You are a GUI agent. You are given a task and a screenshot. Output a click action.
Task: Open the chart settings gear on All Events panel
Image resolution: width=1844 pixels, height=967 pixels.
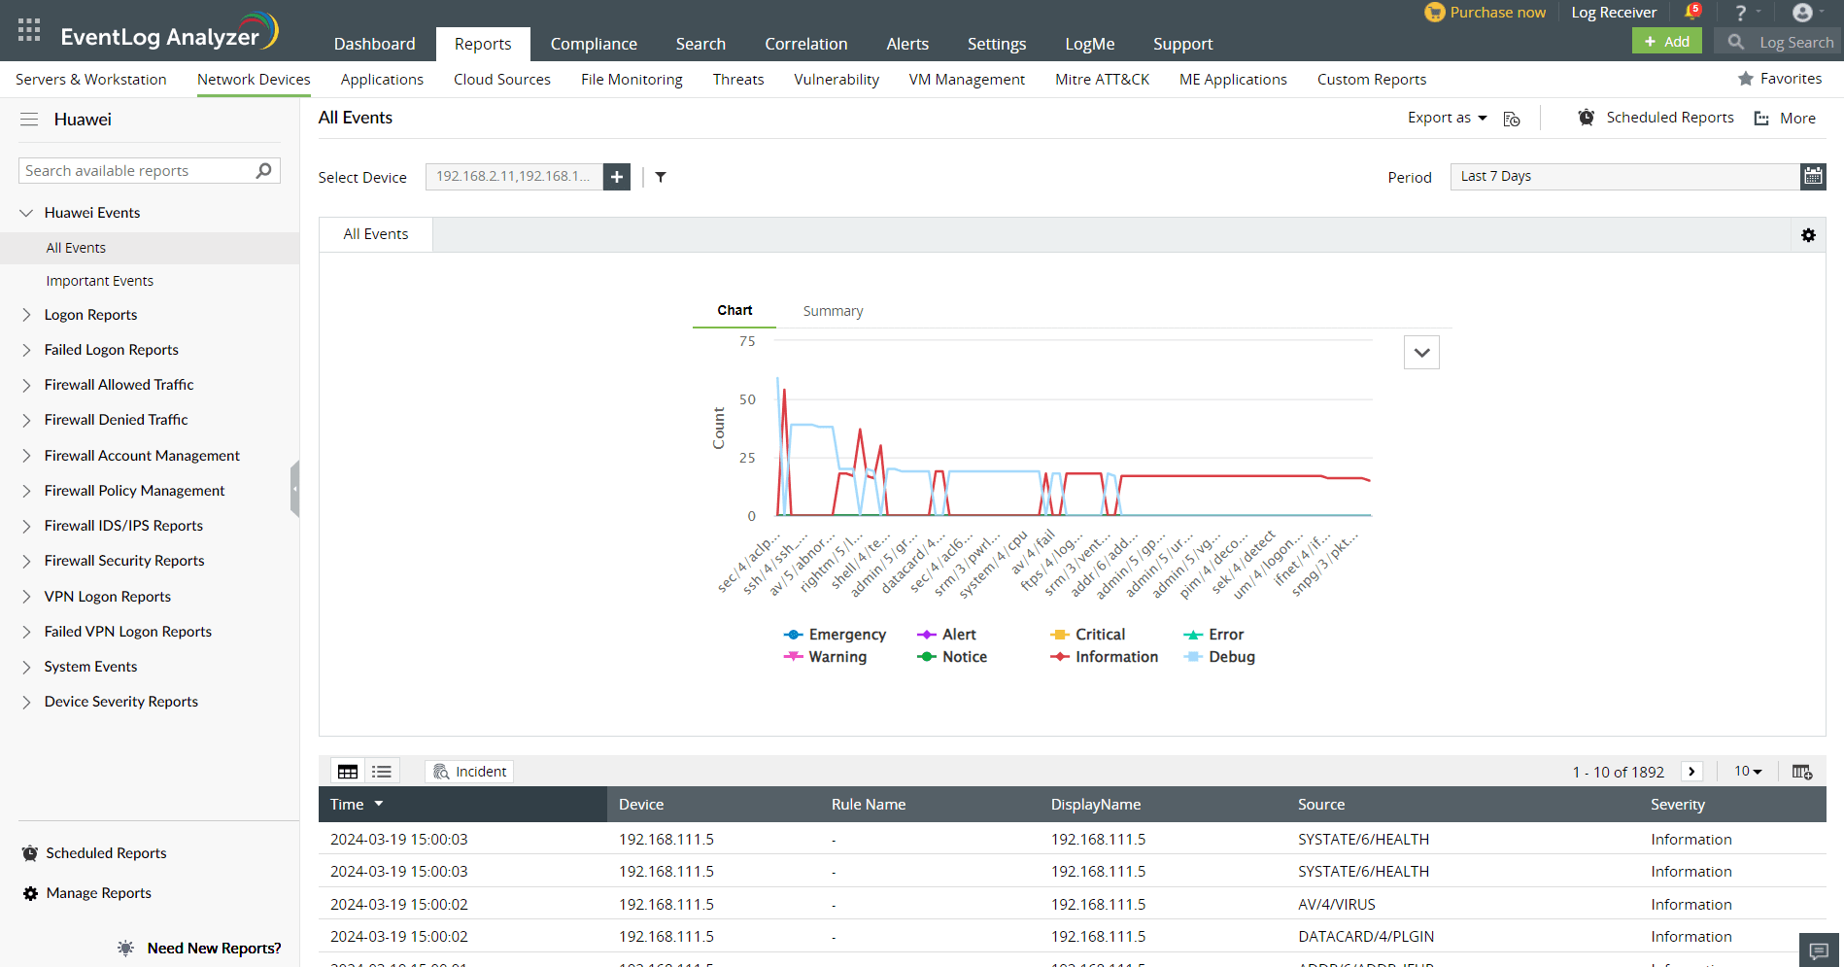tap(1808, 234)
